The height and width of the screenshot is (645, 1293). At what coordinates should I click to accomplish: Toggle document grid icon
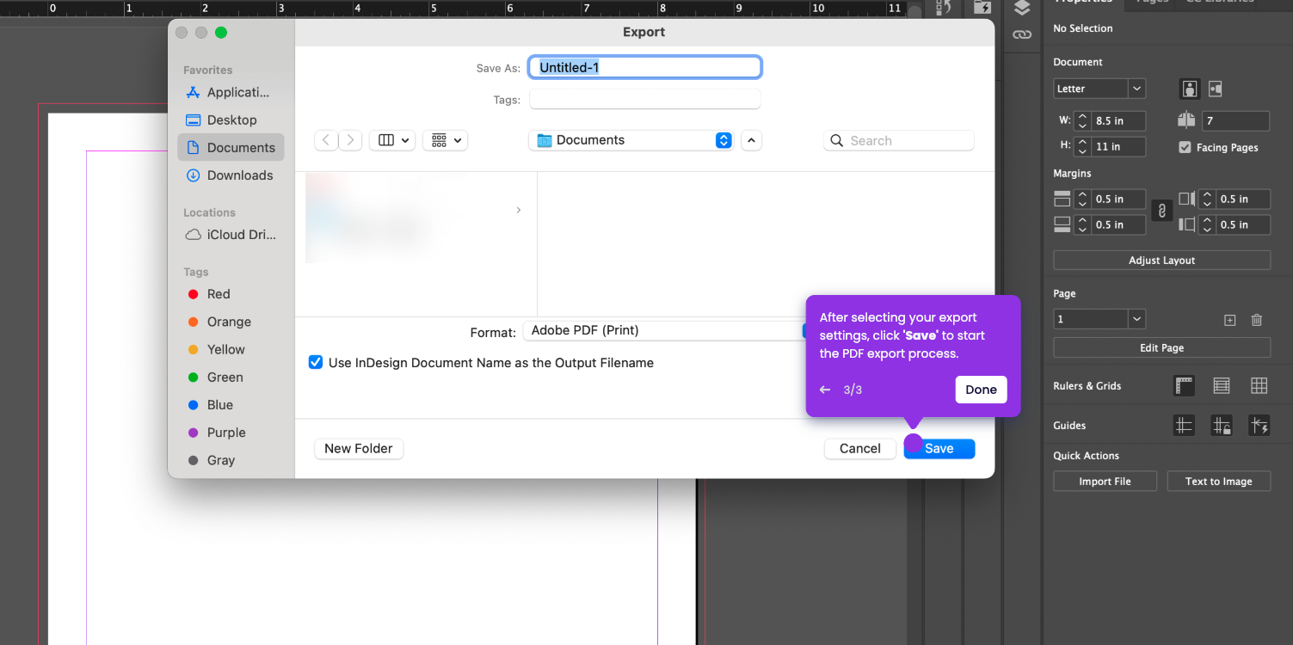pos(1259,385)
